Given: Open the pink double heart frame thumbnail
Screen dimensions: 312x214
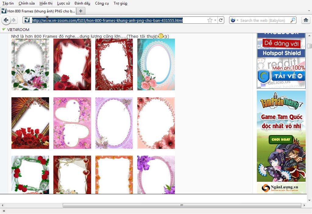Looking at the screenshot, I should pyautogui.click(x=72, y=123).
